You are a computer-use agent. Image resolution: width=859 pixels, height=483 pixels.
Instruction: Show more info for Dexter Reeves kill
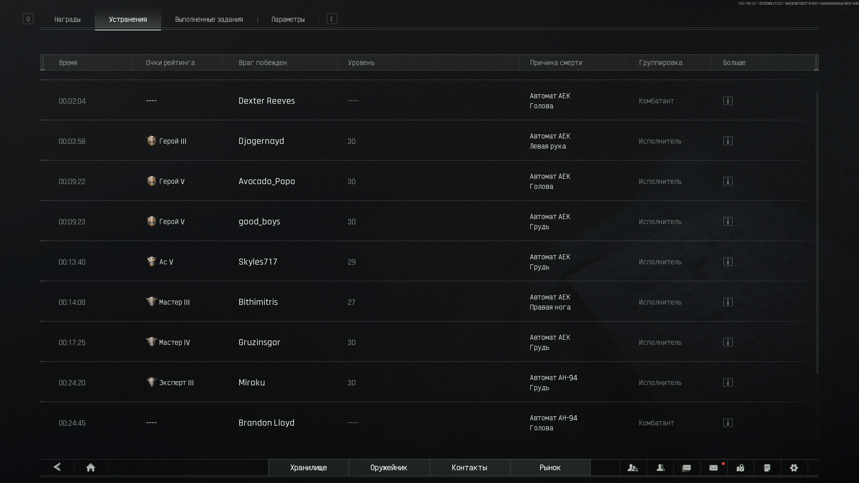coord(728,101)
